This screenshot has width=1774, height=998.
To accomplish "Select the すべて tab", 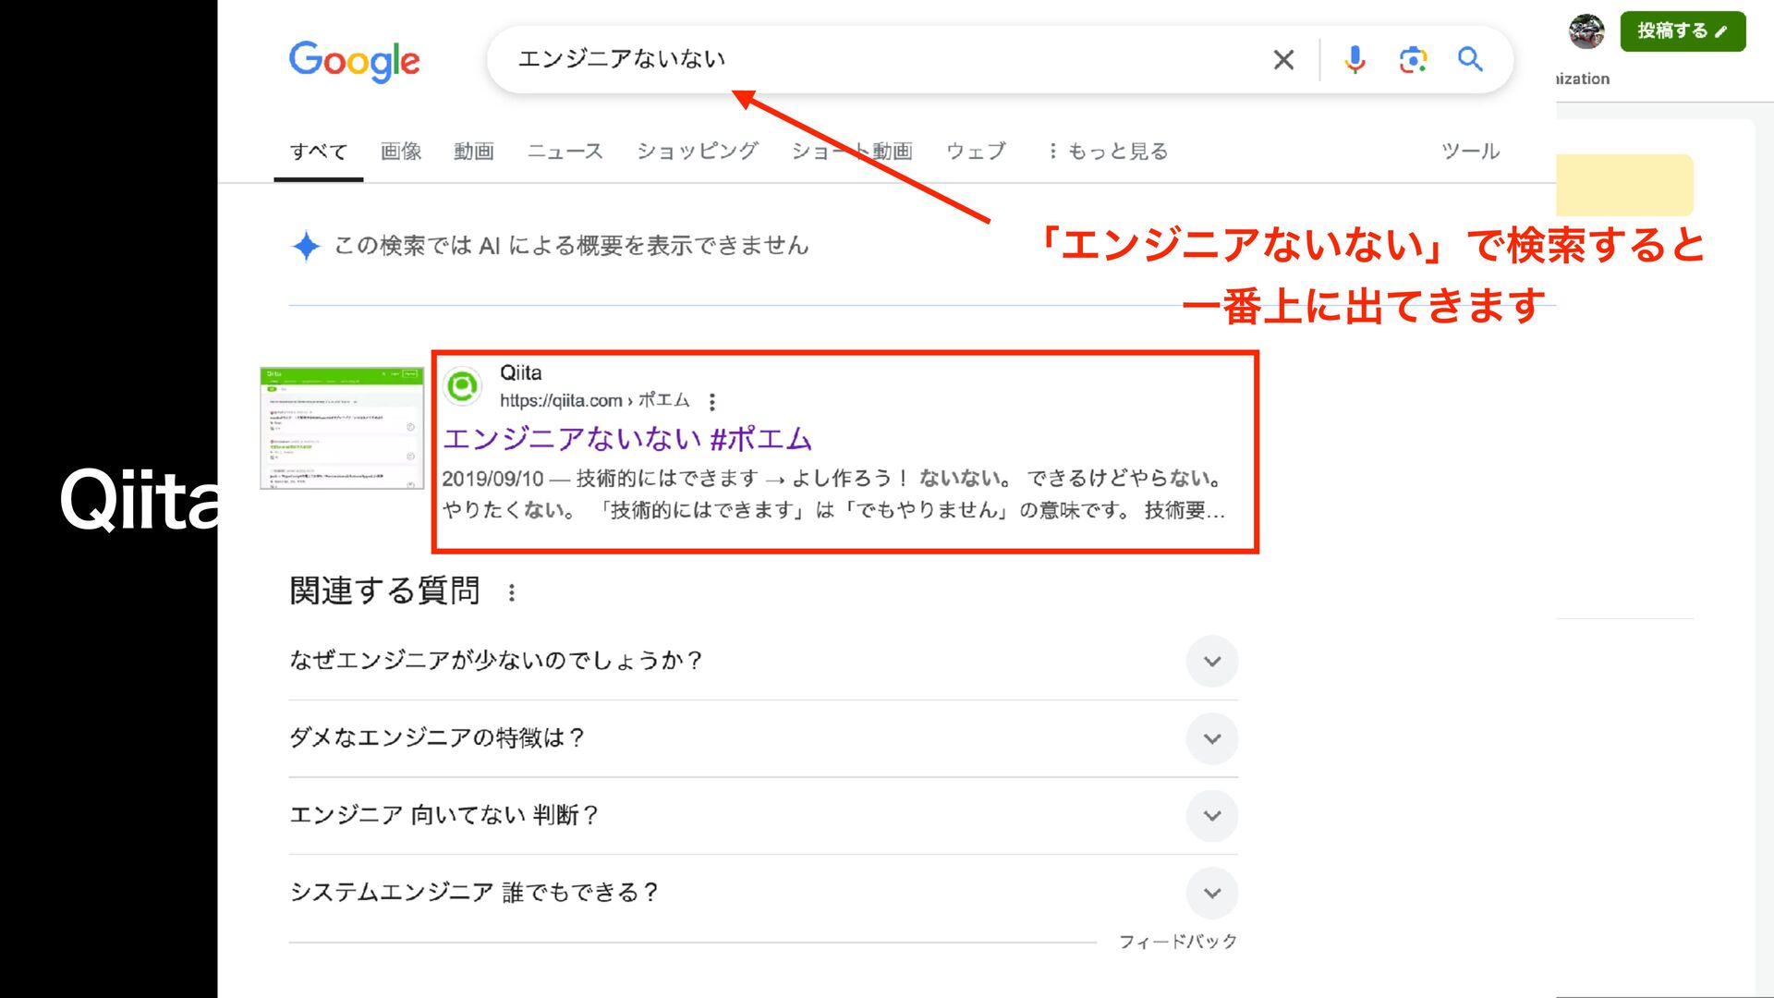I will click(319, 152).
